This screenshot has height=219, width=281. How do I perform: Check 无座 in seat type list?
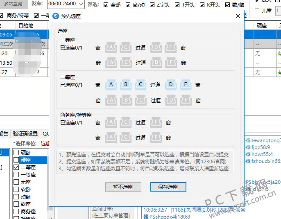pyautogui.click(x=16, y=182)
